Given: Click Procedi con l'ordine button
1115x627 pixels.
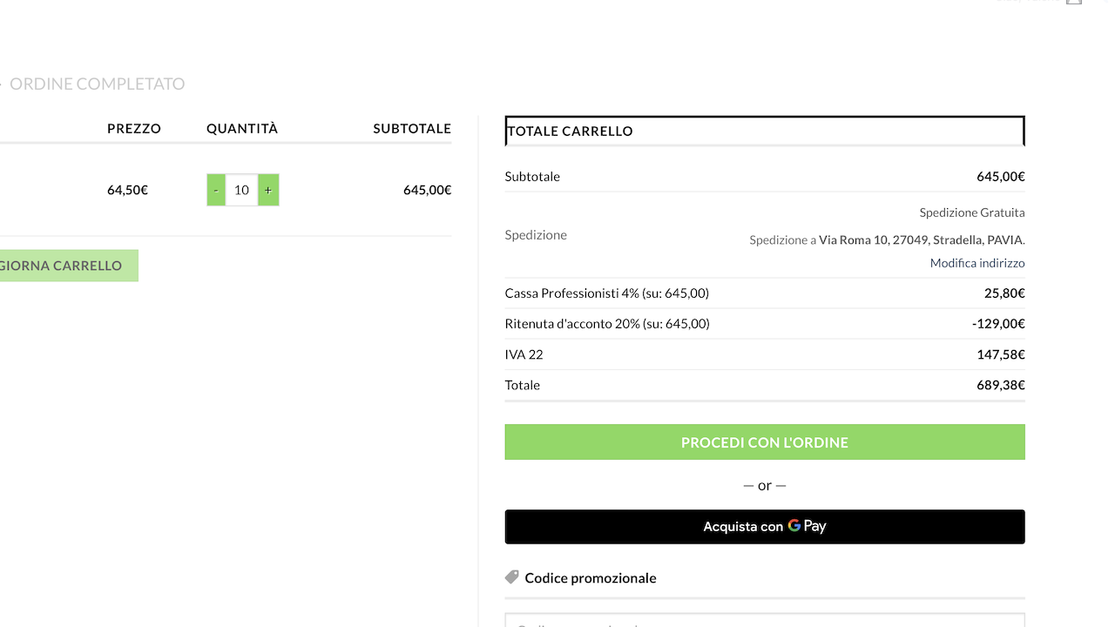Looking at the screenshot, I should tap(764, 442).
